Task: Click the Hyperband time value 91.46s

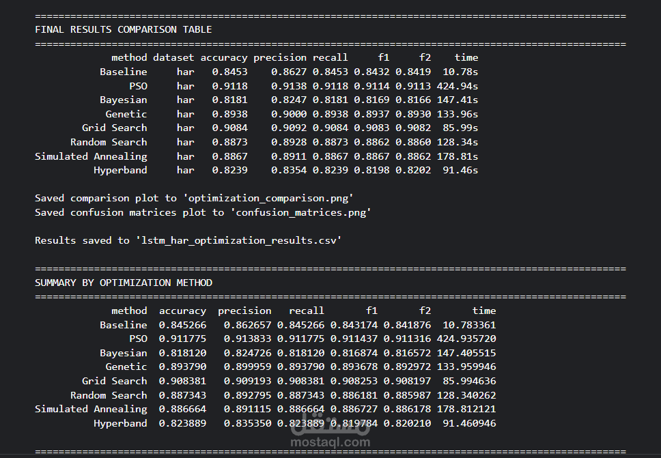Action: [460, 170]
